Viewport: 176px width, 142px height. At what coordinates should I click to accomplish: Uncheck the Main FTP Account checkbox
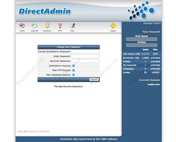click(x=73, y=70)
